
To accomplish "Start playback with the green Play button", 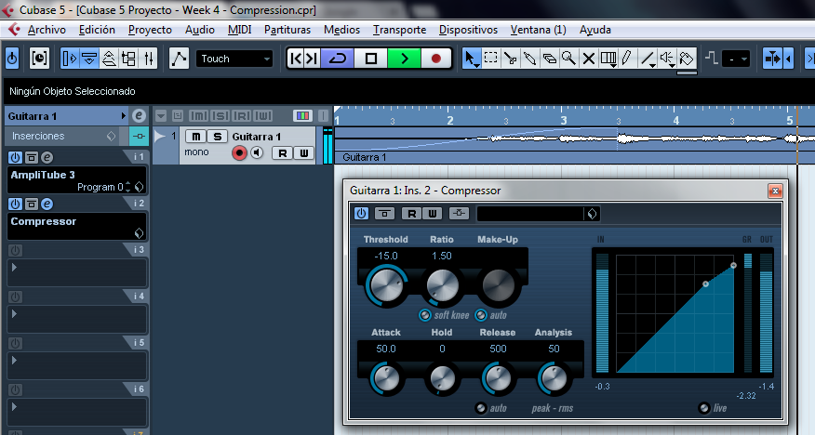I will pyautogui.click(x=404, y=59).
